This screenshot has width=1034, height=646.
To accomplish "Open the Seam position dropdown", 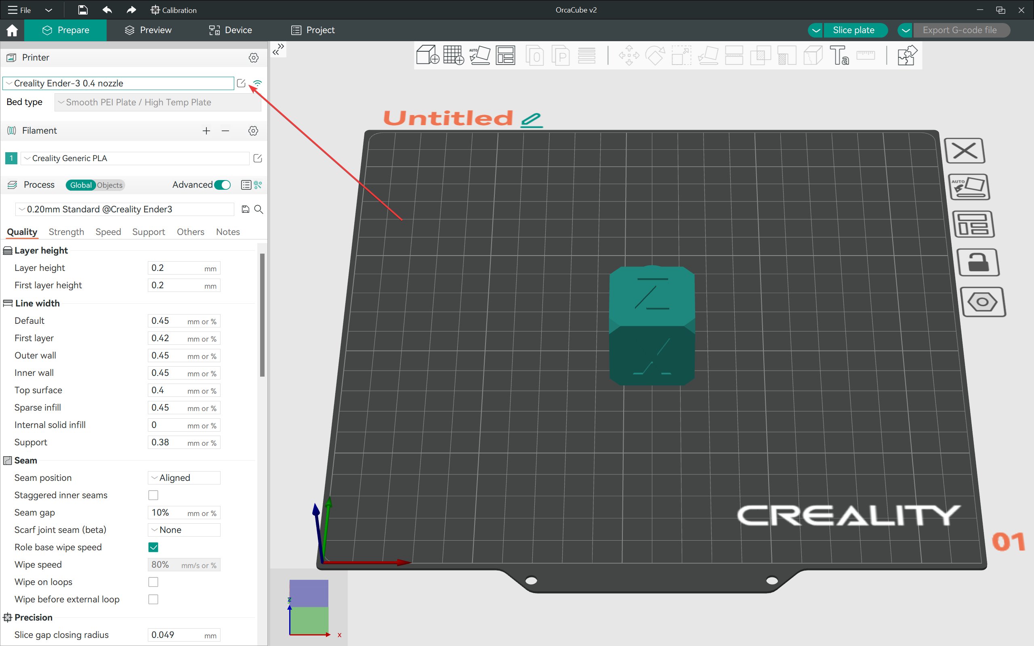I will [184, 478].
